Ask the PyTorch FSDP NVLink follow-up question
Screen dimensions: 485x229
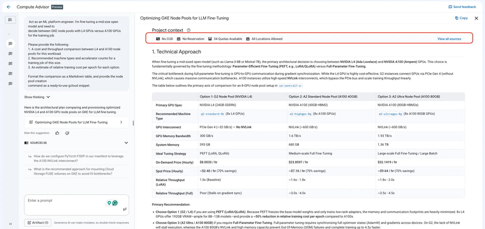[x=77, y=158]
